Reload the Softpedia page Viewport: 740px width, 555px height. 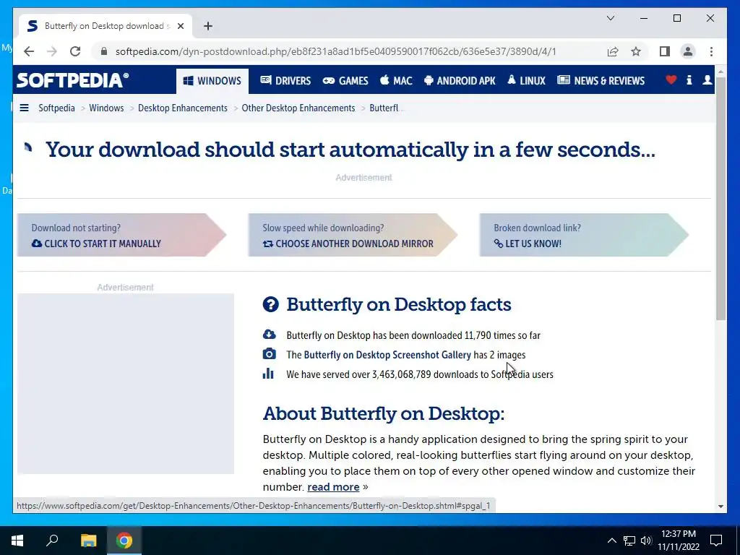[x=75, y=51]
